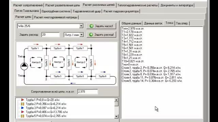Click the pump symbol in the diagram
Screen dimensions: 218x122
(24, 66)
